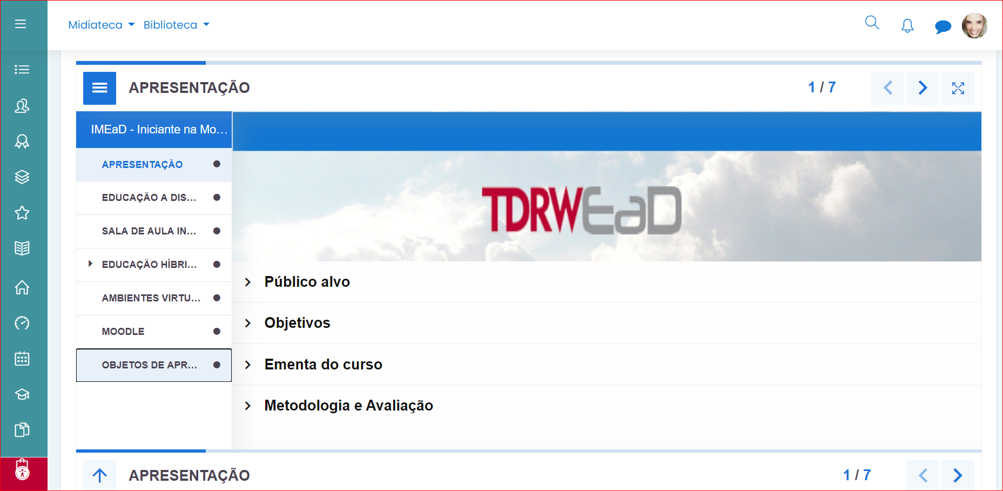
Task: Click IMEaD - Iniciante na Mo... book title
Action: tap(154, 130)
